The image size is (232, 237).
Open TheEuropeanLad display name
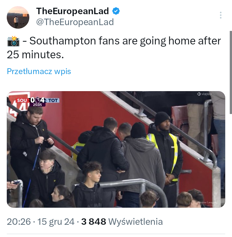[x=72, y=11]
